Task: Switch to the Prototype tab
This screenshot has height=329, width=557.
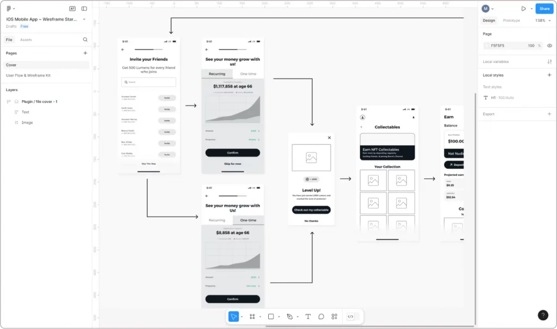Action: (511, 21)
